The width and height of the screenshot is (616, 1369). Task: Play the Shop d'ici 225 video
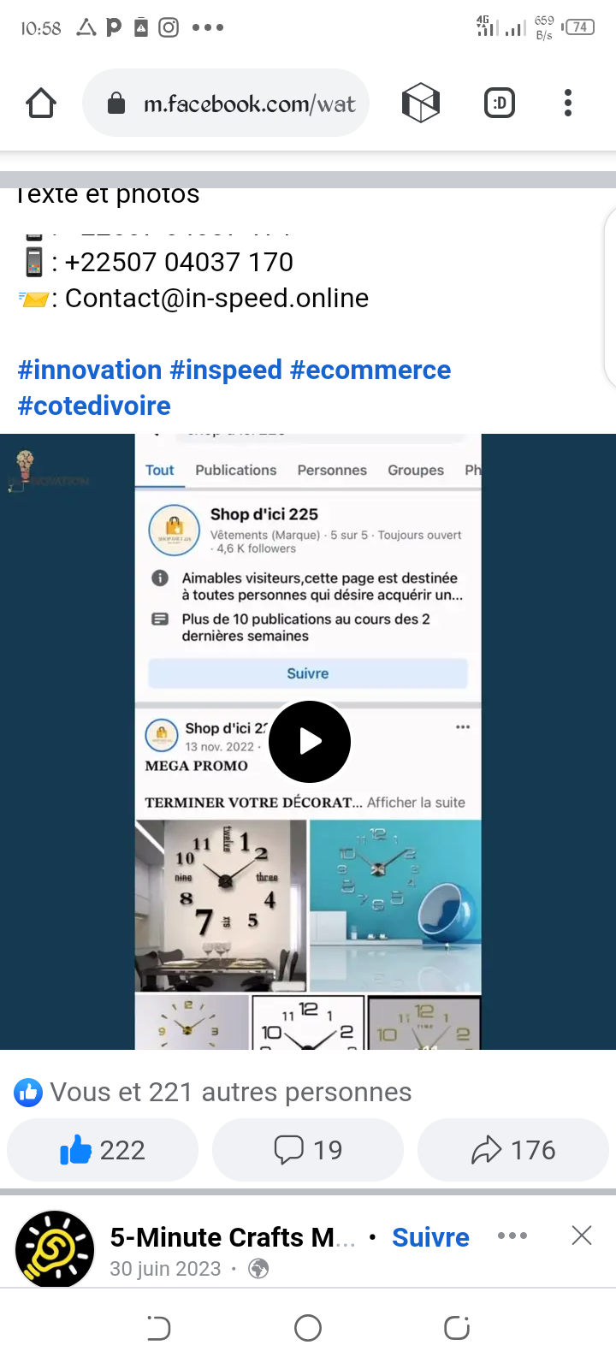[x=310, y=742]
